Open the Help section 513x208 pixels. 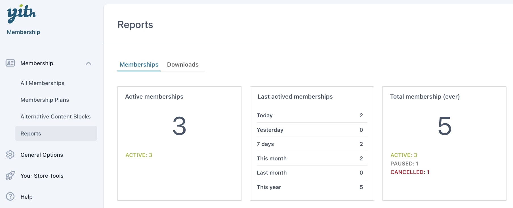[26, 197]
